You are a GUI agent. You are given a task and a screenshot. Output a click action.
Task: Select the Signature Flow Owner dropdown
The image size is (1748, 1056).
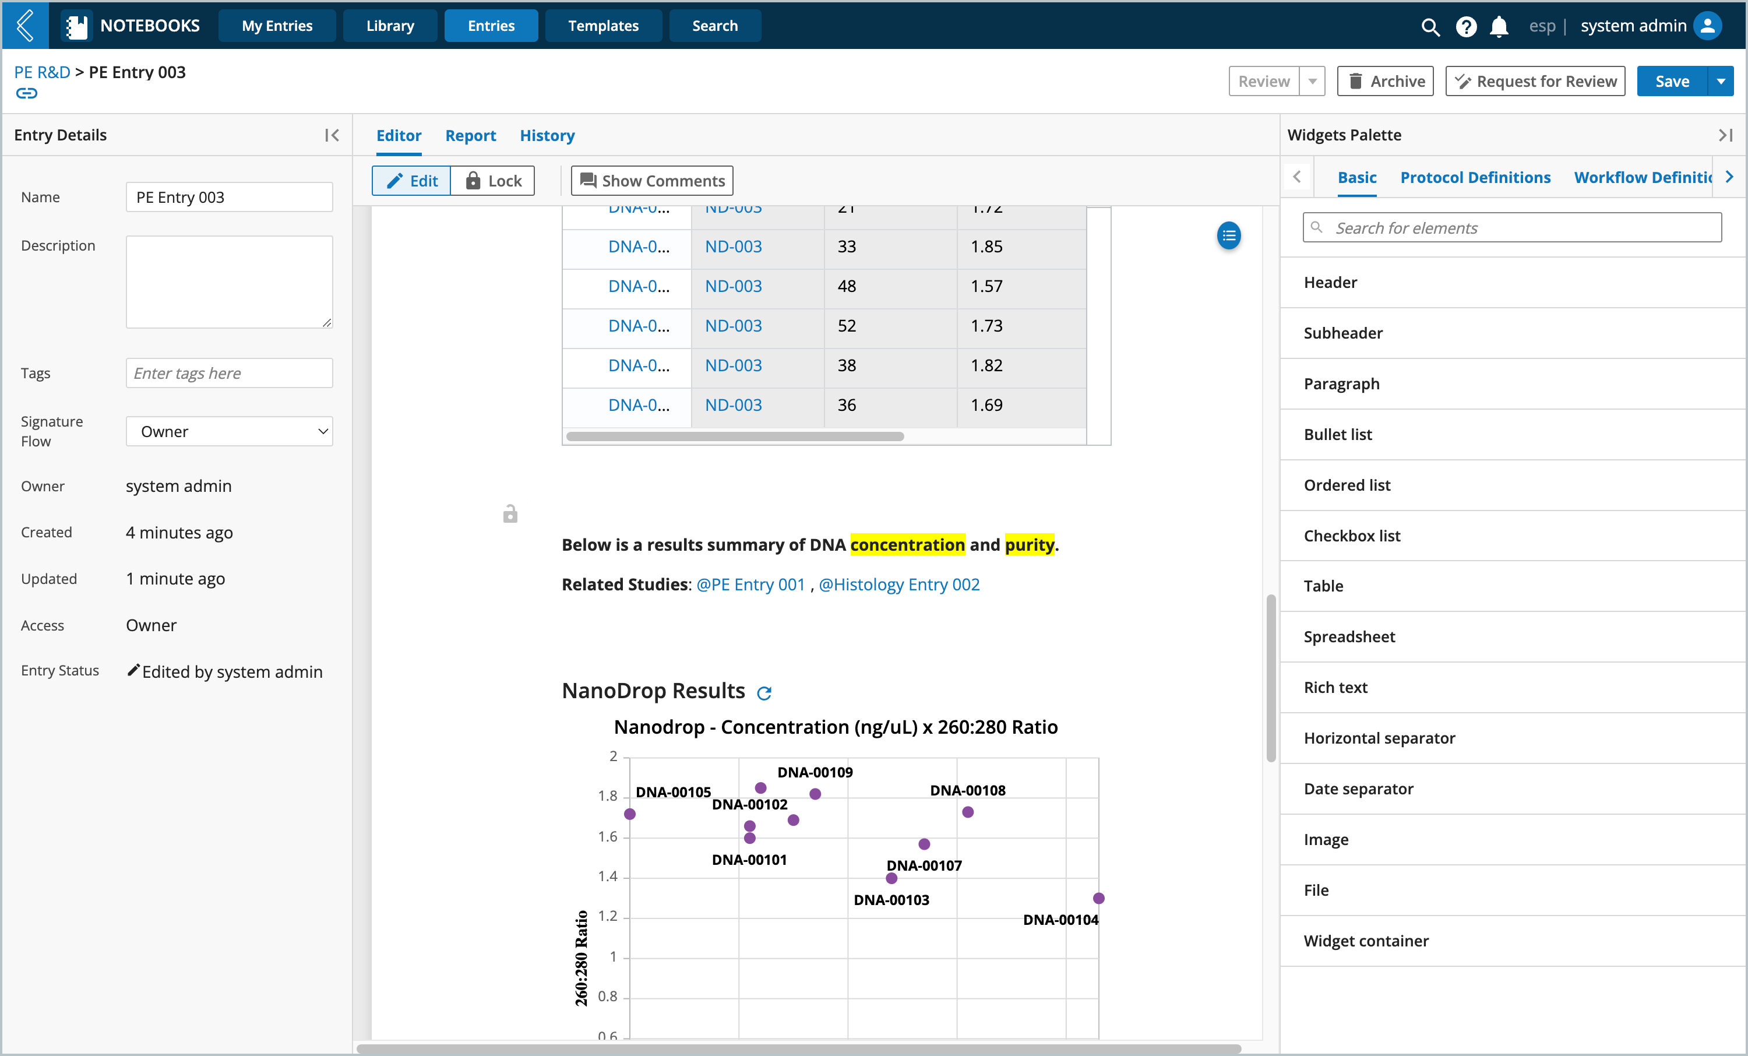point(228,431)
